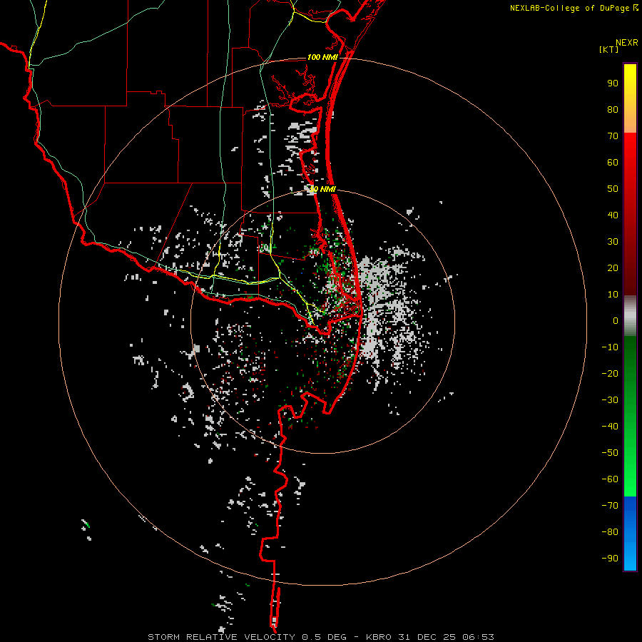Click the positive 70 scale label
Screen dimensions: 642x642
[613, 136]
